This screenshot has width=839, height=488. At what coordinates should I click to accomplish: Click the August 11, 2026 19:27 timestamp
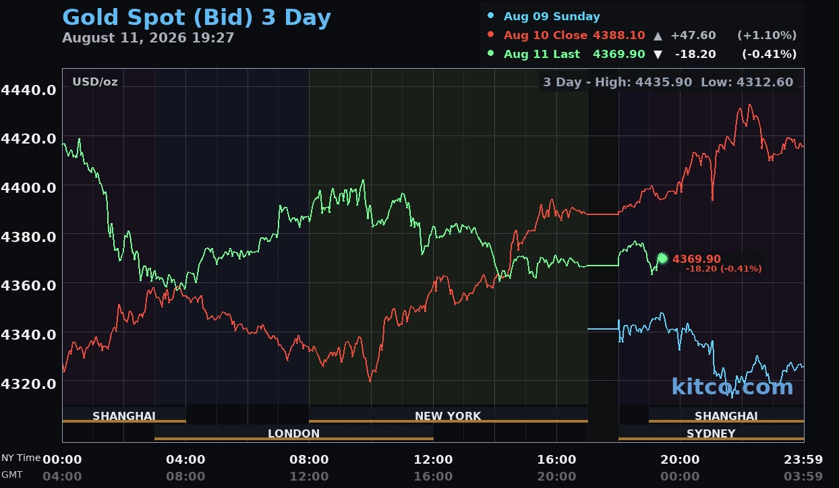tap(148, 38)
